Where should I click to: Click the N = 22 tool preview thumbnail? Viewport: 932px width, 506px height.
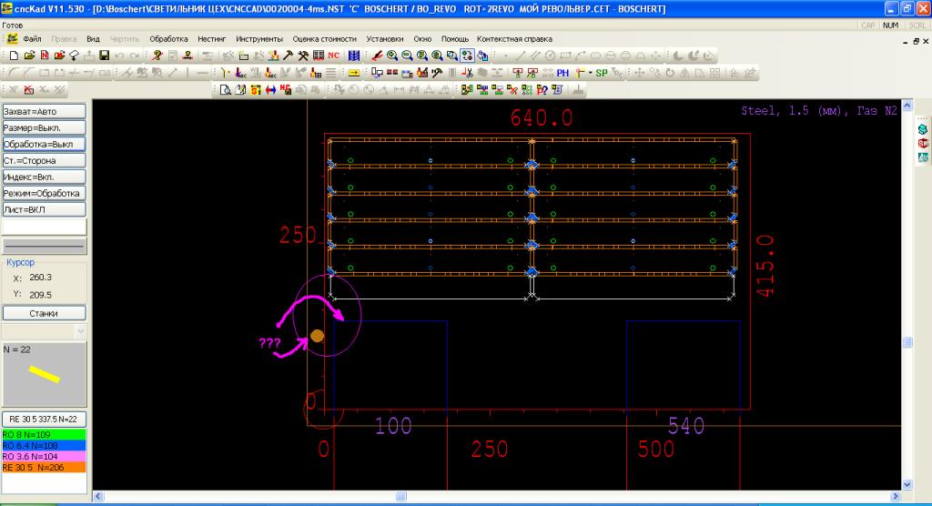point(44,374)
